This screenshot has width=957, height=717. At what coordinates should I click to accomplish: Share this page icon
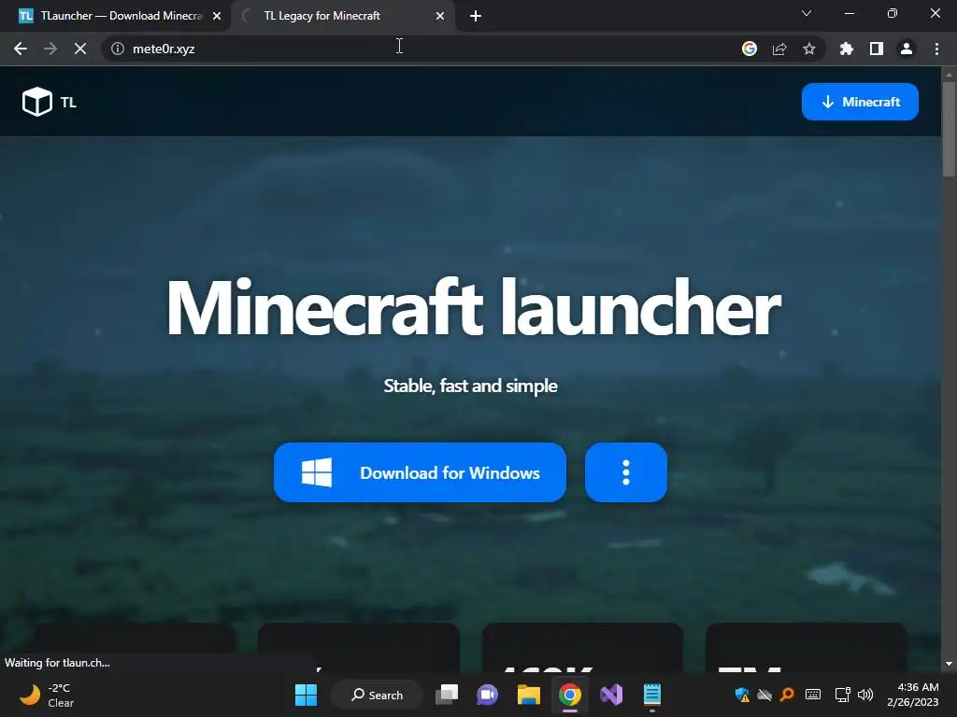coord(779,49)
